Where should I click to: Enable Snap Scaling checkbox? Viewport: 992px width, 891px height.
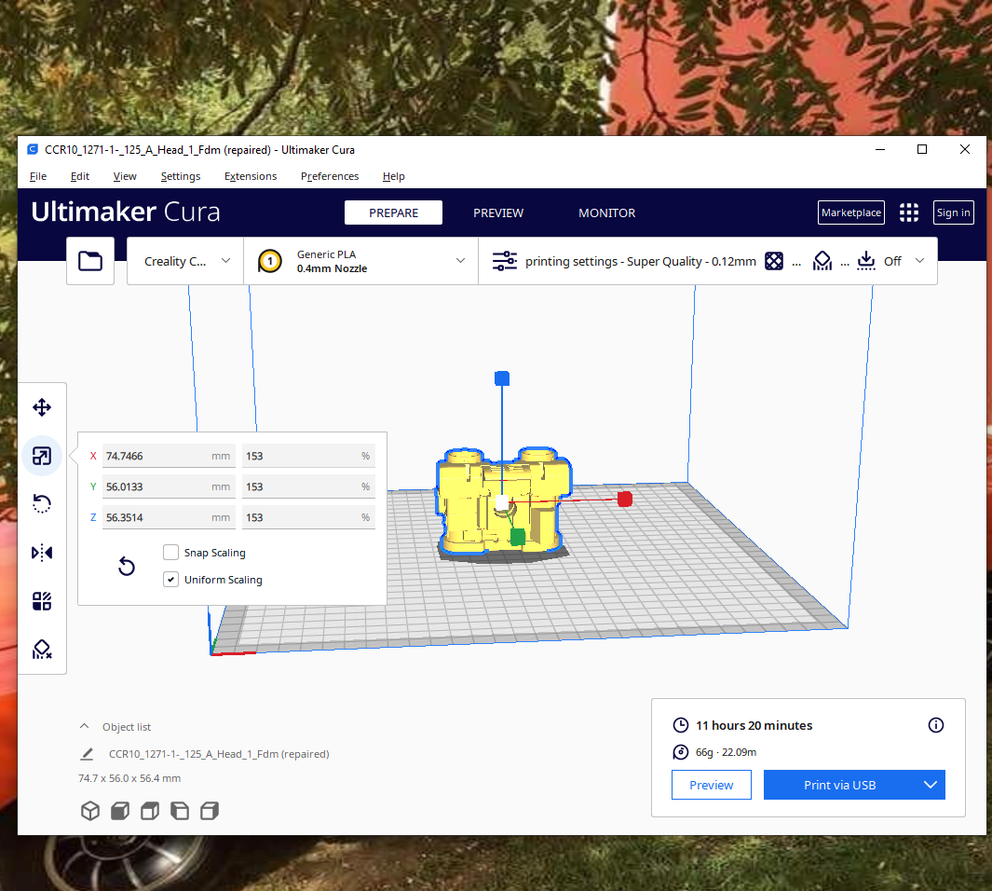point(170,553)
